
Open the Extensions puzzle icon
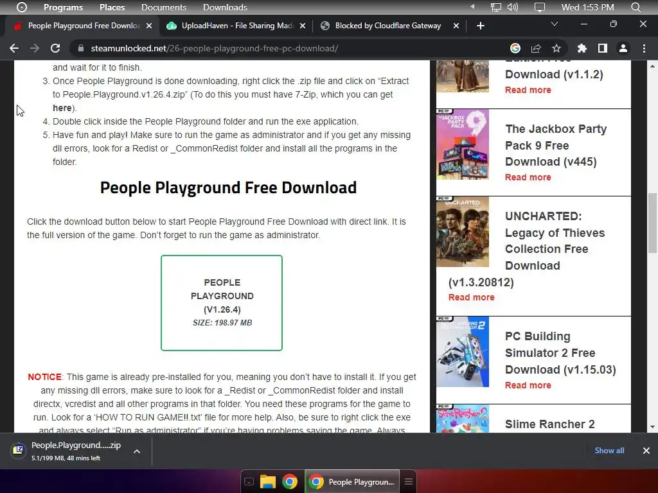582,48
